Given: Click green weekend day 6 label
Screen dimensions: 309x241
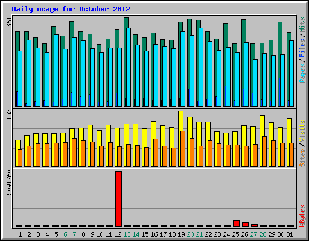Looking at the screenshot, I should tap(65, 234).
